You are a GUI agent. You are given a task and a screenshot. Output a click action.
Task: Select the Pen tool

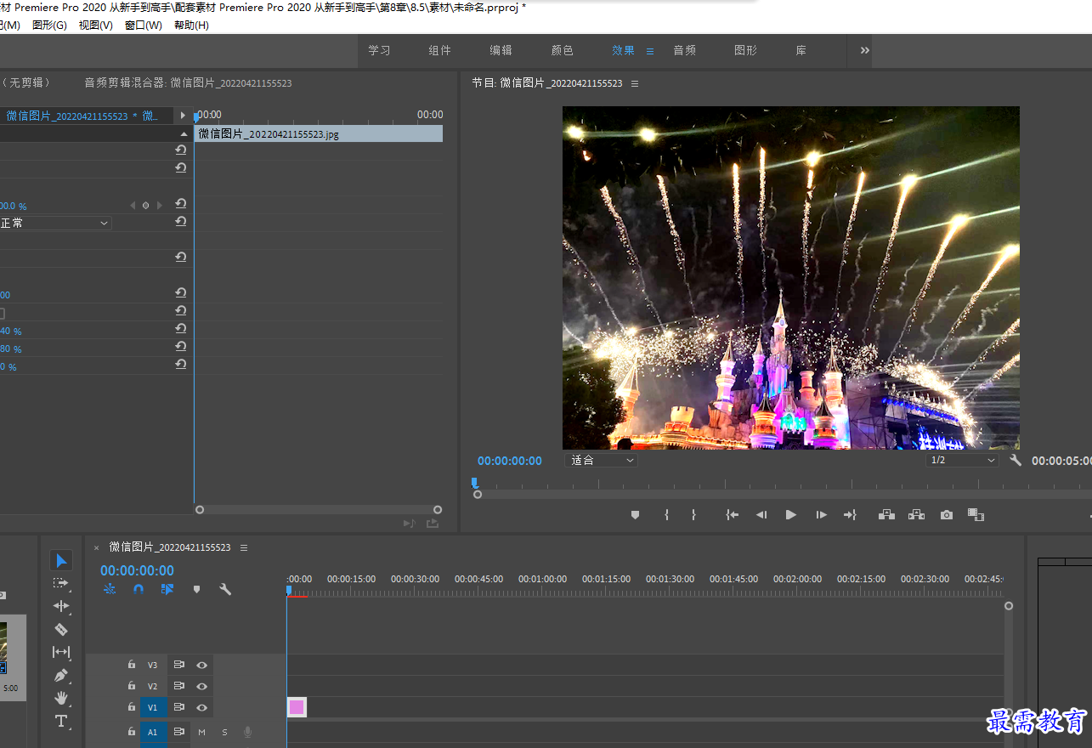[61, 675]
